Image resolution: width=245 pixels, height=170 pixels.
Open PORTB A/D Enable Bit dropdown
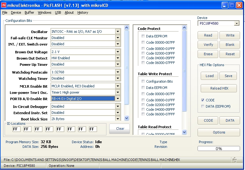[118, 99]
